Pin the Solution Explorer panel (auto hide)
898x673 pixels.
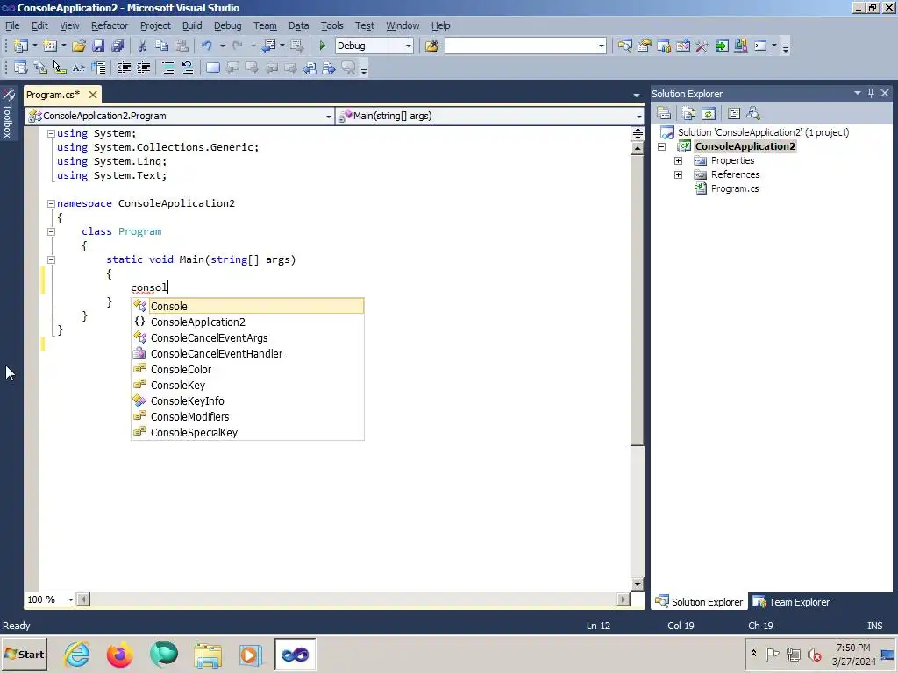click(x=871, y=93)
